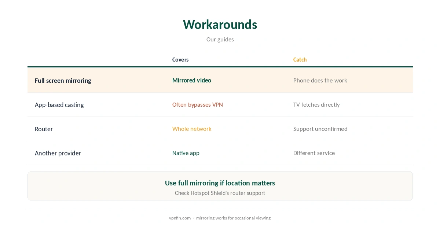Select the 'Full screen mirroring' row label
Image resolution: width=440 pixels, height=225 pixels.
[x=63, y=81]
